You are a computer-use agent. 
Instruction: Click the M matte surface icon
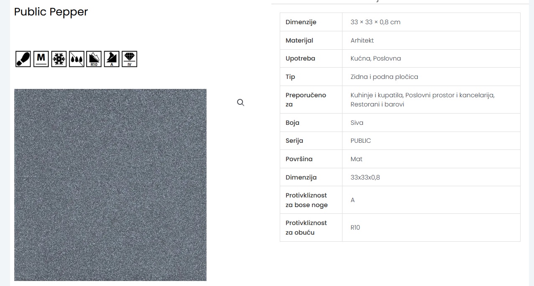[41, 59]
